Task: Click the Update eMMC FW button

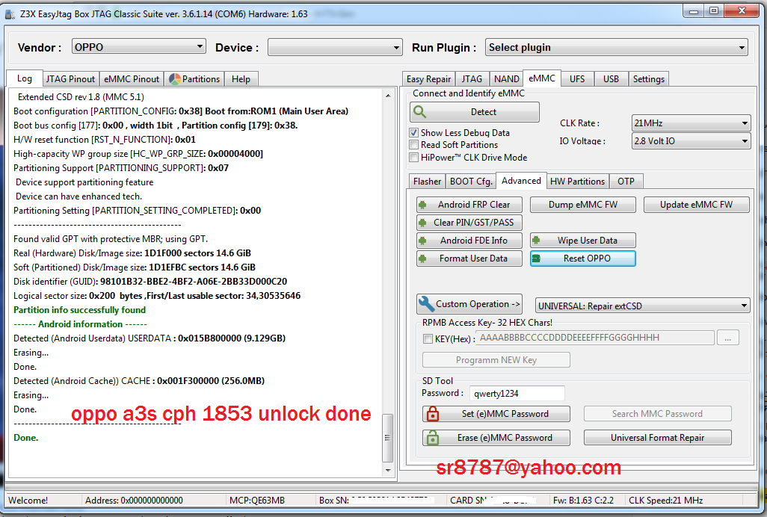Action: tap(697, 205)
